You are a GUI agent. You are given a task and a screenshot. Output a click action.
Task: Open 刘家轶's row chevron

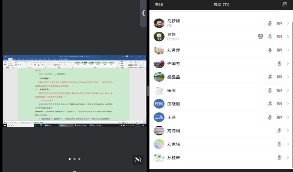click(x=288, y=144)
